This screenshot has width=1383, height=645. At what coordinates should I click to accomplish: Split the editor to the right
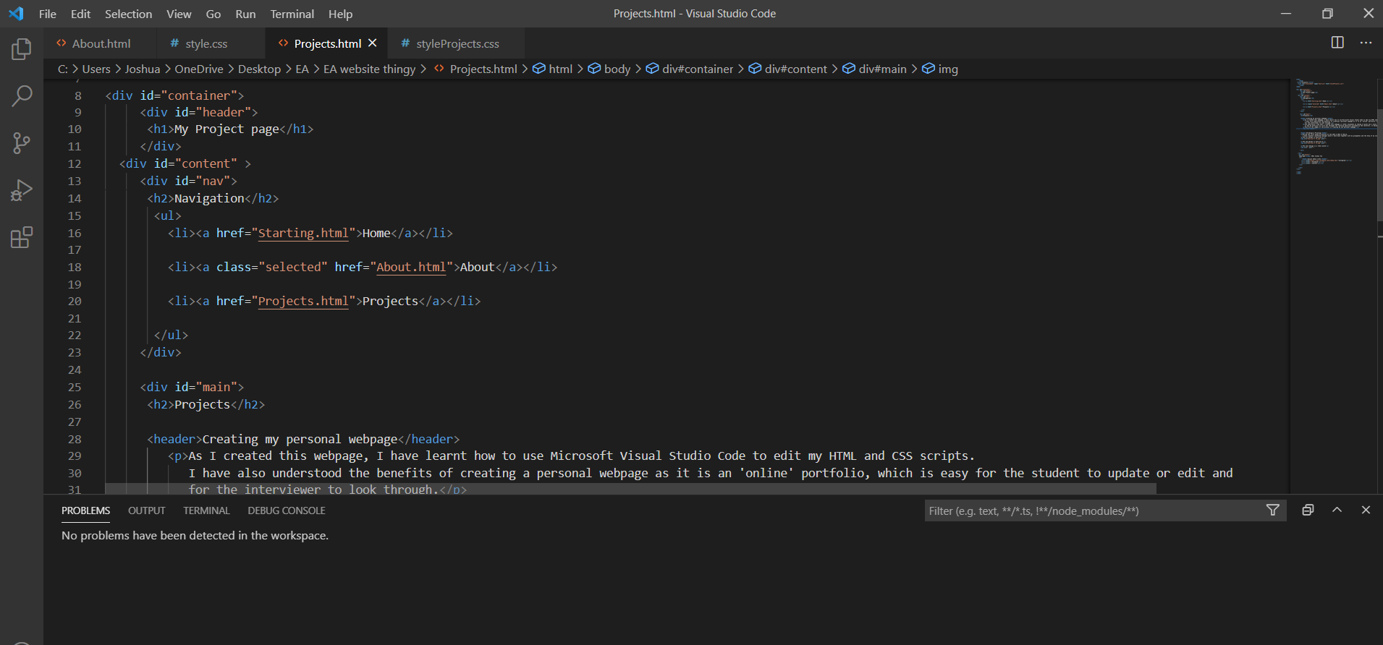(1337, 43)
